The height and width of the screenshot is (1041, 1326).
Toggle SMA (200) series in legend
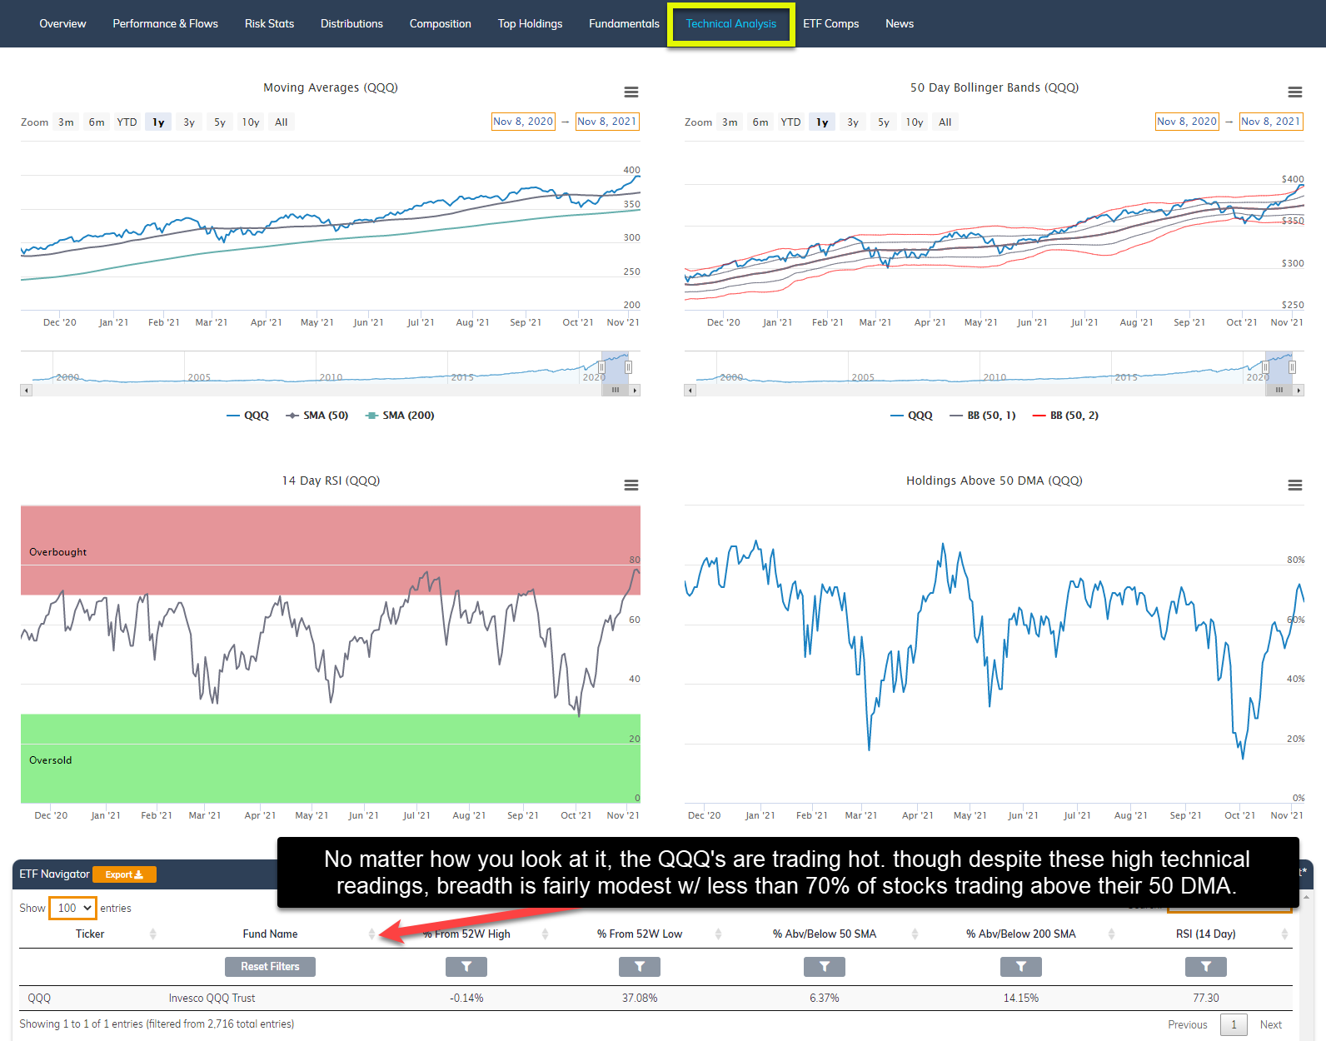(400, 416)
